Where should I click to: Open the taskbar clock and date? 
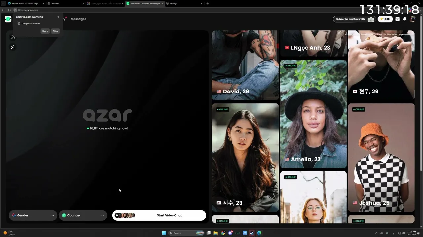point(411,233)
